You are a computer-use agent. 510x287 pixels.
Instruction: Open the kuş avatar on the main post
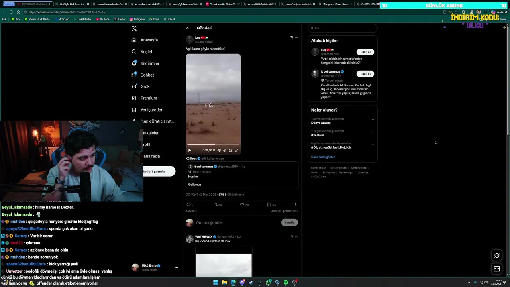pyautogui.click(x=190, y=39)
